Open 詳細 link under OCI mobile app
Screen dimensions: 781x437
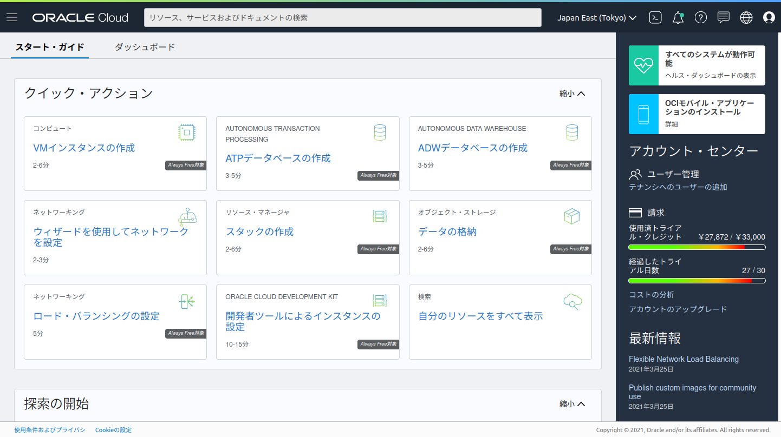tap(672, 124)
